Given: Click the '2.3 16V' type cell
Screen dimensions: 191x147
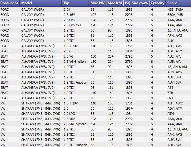Looking at the screenshot, I should point(69,15).
